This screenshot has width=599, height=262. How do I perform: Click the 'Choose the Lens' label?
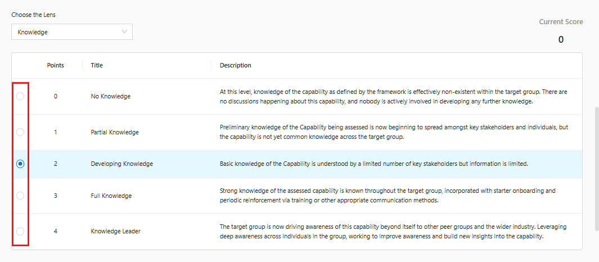(33, 15)
